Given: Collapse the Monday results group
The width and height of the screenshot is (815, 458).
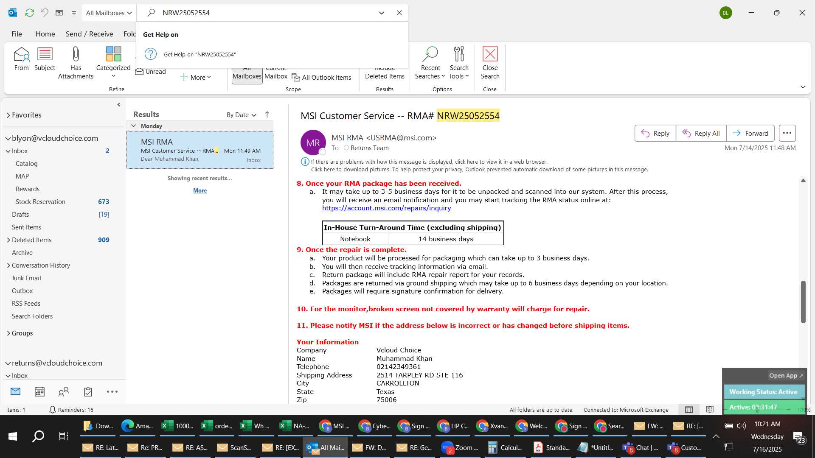Looking at the screenshot, I should [x=133, y=126].
